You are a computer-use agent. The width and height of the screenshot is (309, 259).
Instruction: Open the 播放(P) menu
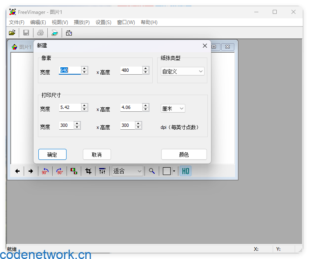(82, 22)
